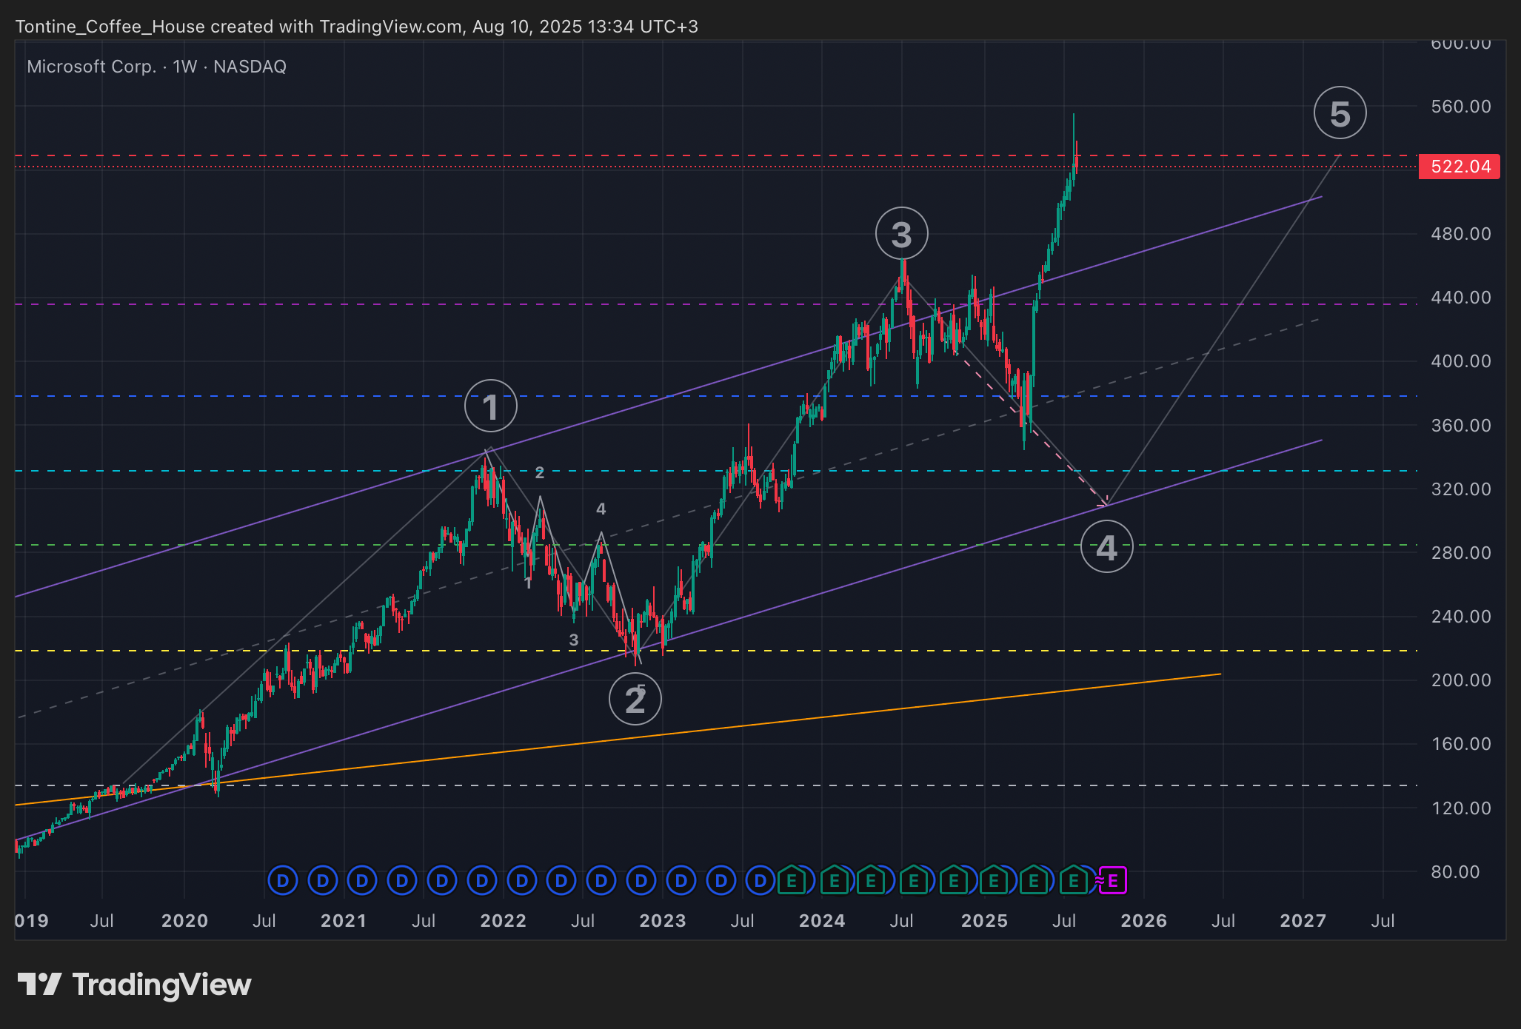Viewport: 1521px width, 1029px height.
Task: Select the green dashed horizontal line
Action: coord(716,545)
